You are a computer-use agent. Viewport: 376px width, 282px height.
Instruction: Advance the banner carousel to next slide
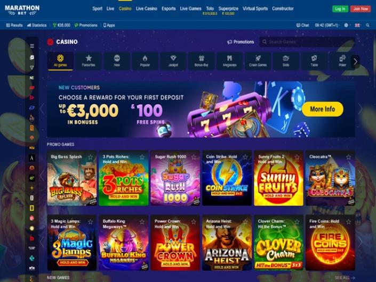pyautogui.click(x=360, y=109)
